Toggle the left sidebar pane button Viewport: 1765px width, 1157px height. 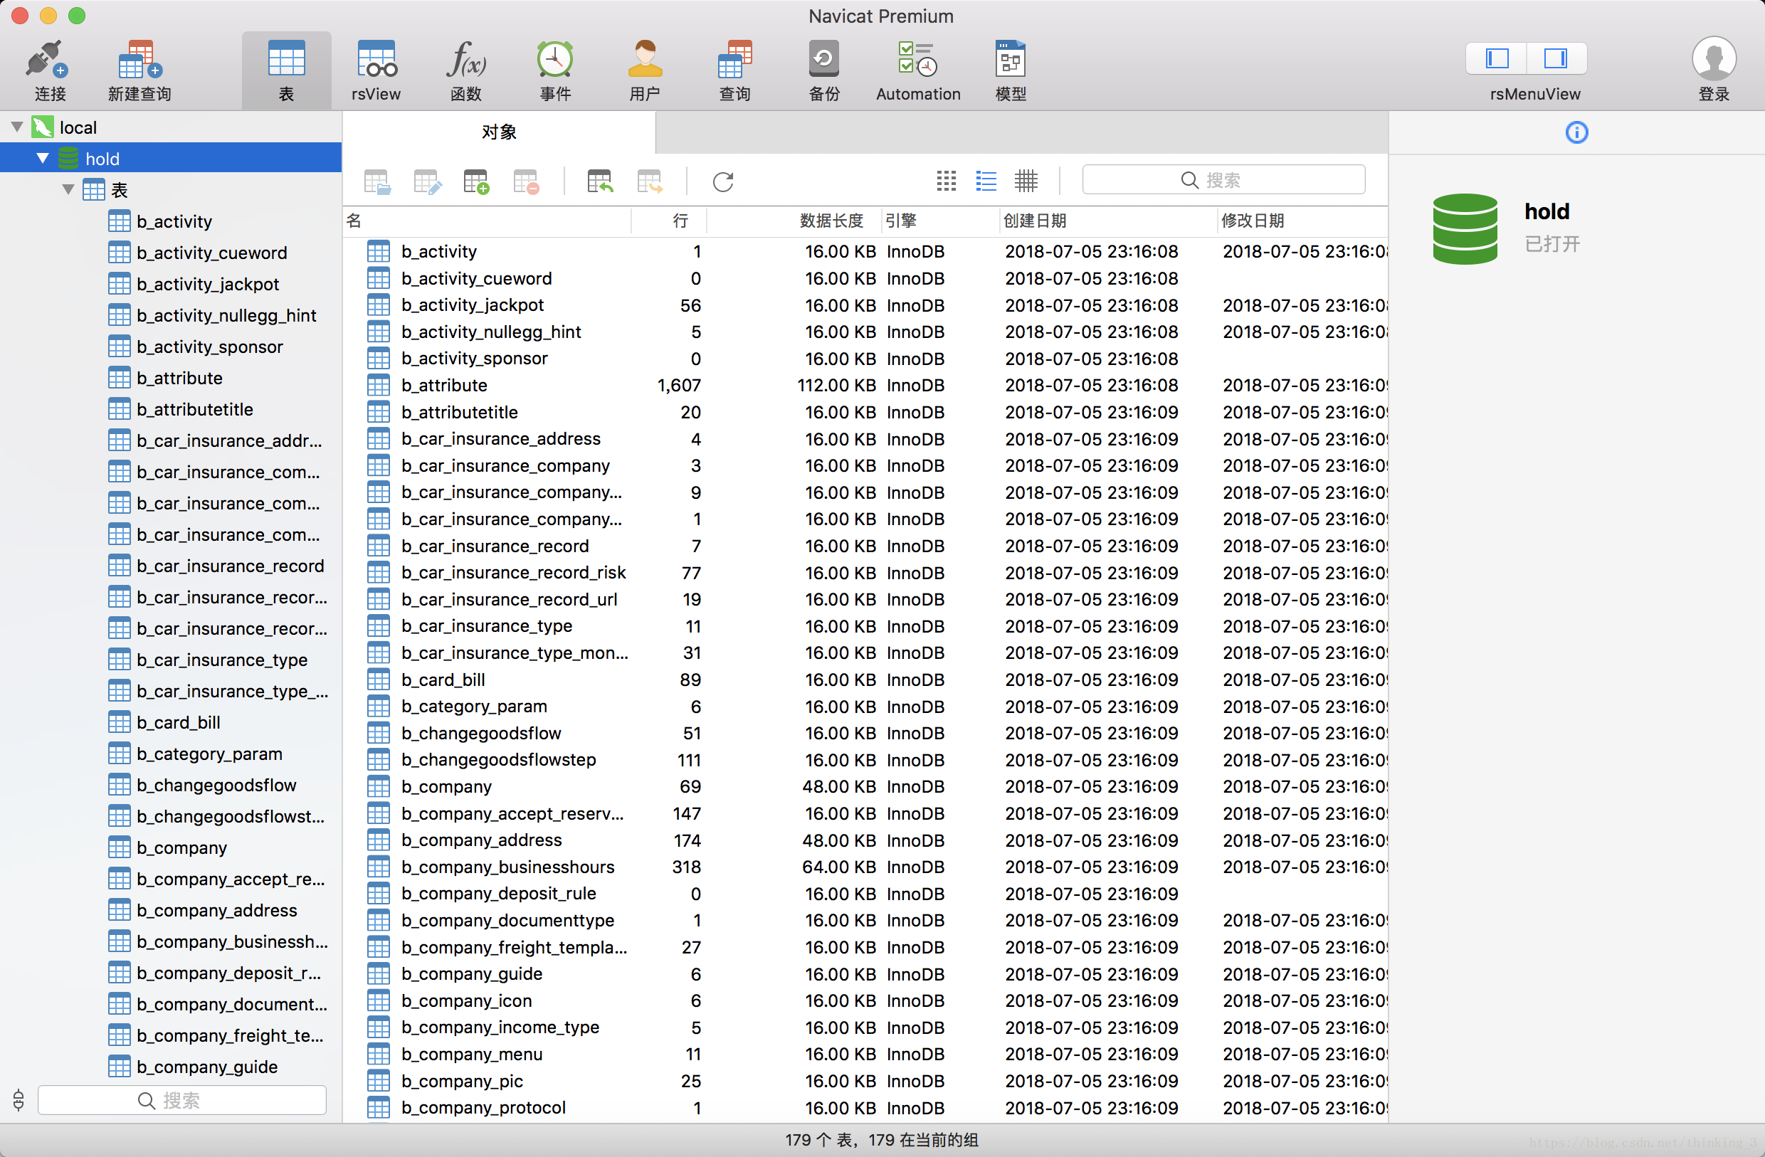(1497, 58)
